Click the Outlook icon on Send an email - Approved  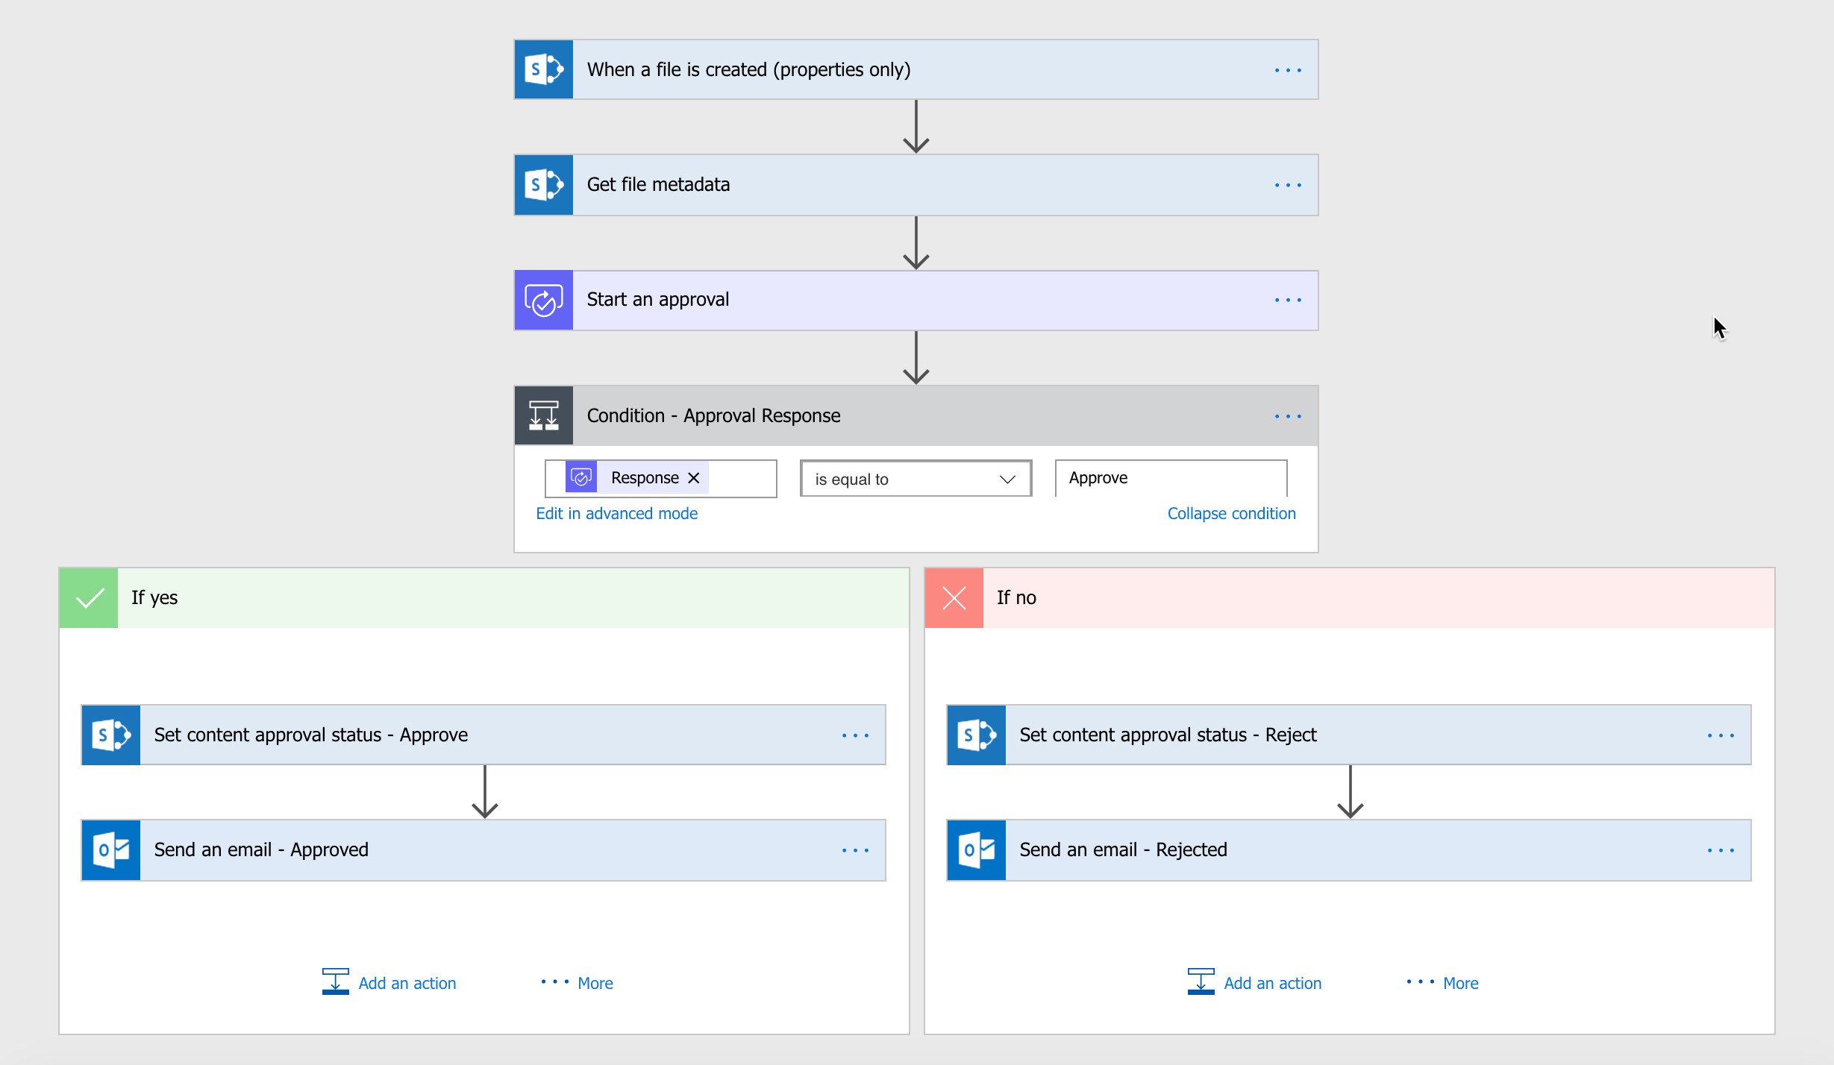tap(112, 848)
